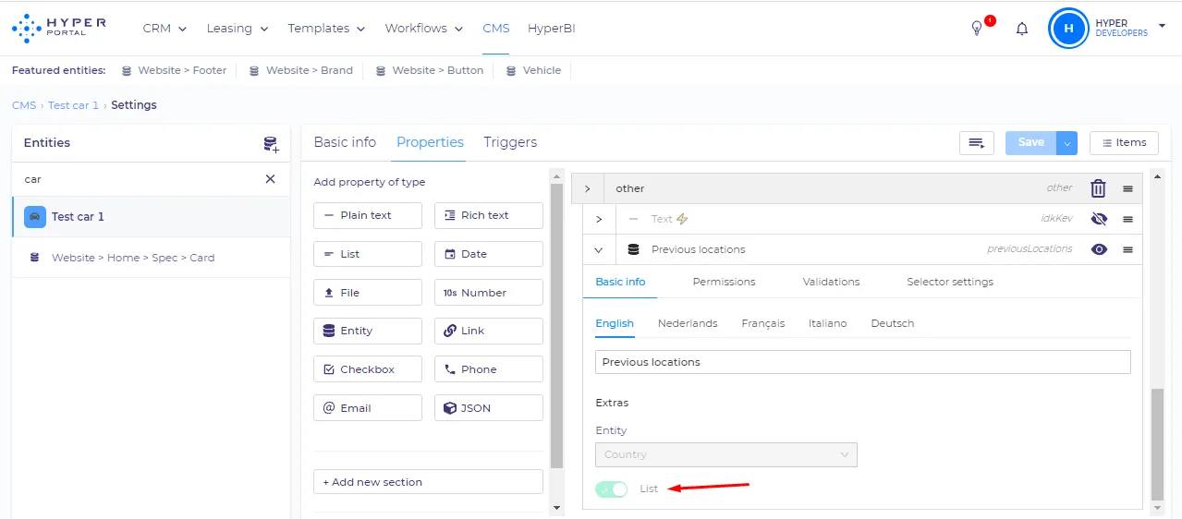Switch to the Français language tab
1182x519 pixels.
[x=763, y=323]
